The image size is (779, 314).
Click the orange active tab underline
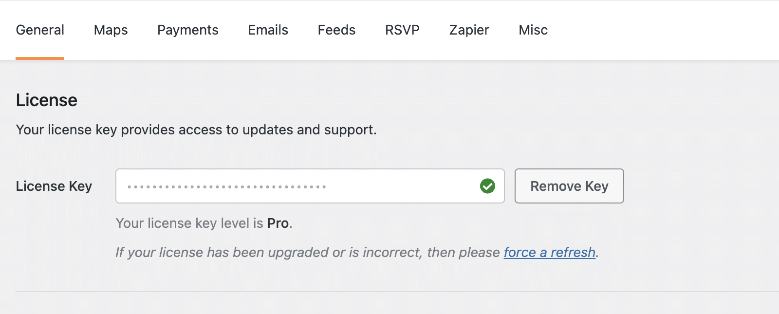coord(40,58)
